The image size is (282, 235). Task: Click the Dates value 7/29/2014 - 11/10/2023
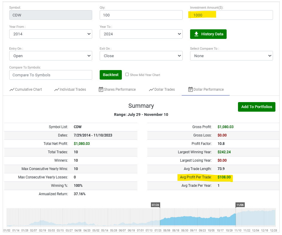pos(93,135)
